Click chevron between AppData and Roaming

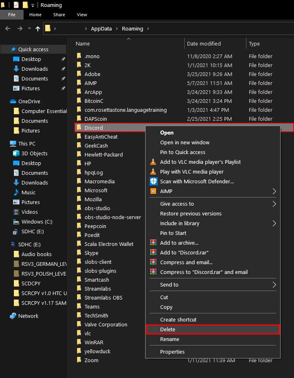pos(117,29)
